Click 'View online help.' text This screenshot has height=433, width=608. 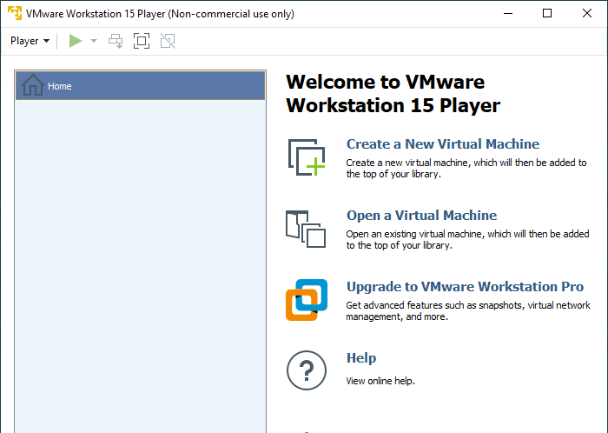point(380,381)
